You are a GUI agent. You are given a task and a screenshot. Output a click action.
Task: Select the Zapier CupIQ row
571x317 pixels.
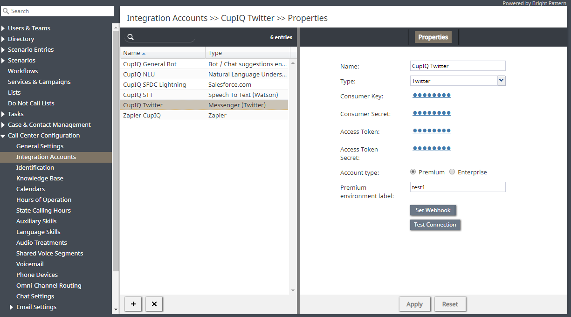pyautogui.click(x=204, y=115)
